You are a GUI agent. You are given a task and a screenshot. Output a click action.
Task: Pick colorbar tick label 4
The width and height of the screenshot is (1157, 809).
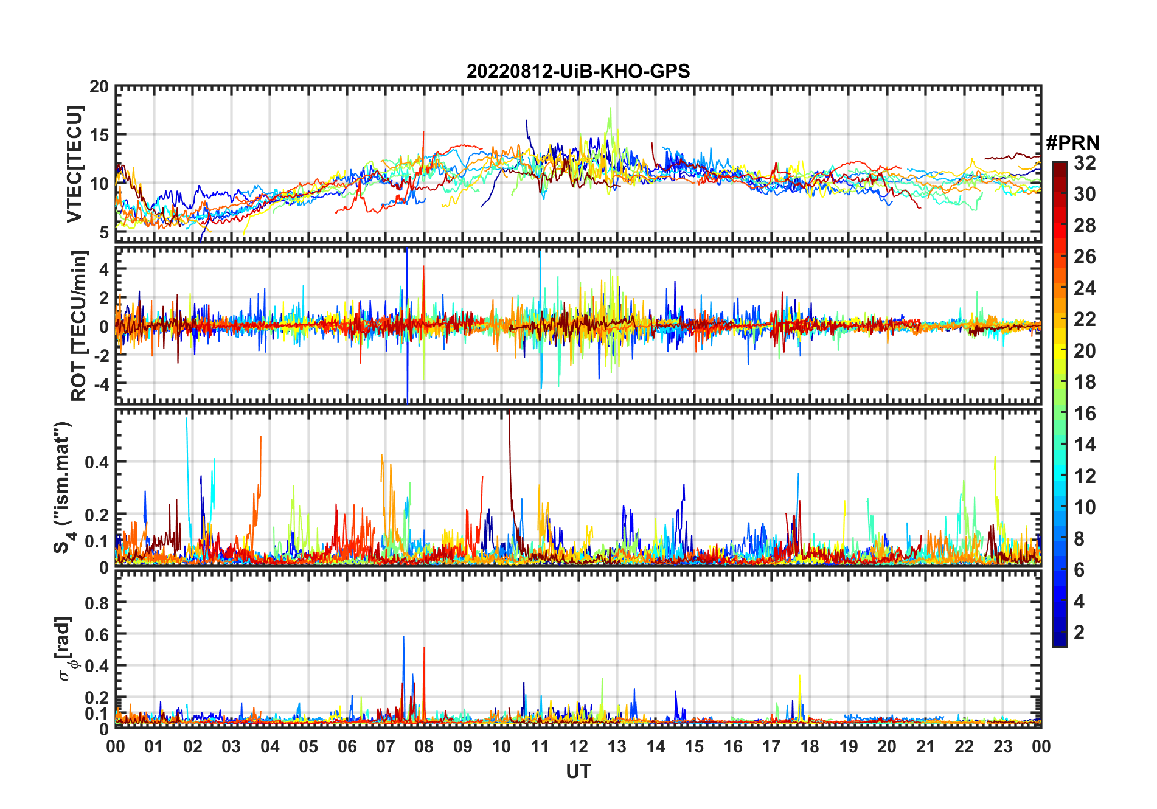(1079, 602)
